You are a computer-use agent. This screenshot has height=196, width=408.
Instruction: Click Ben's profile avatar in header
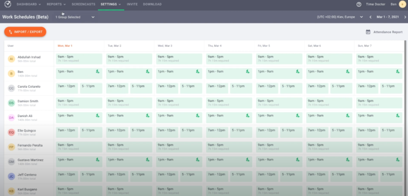tap(402, 5)
